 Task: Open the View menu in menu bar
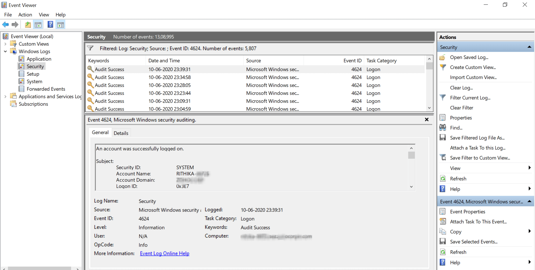[44, 15]
